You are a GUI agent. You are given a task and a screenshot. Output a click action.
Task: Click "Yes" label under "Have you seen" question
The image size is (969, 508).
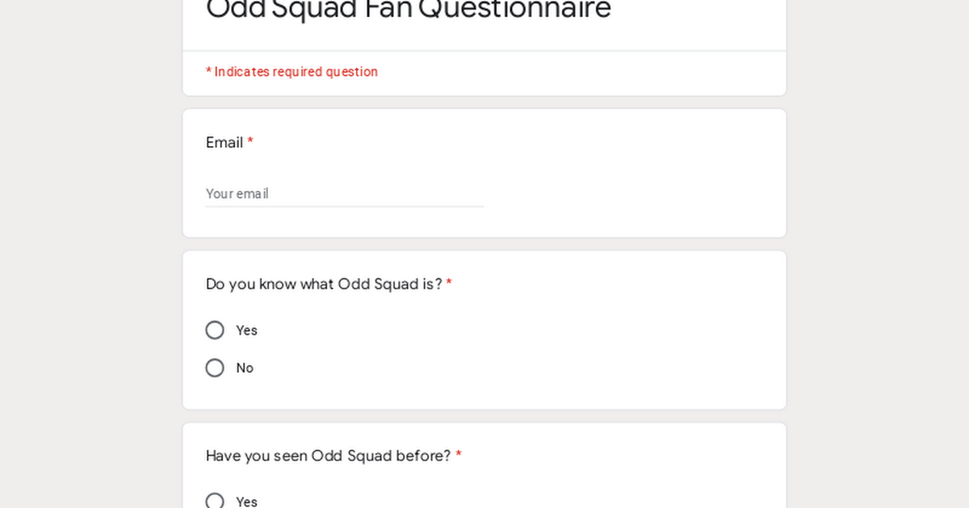(x=246, y=502)
